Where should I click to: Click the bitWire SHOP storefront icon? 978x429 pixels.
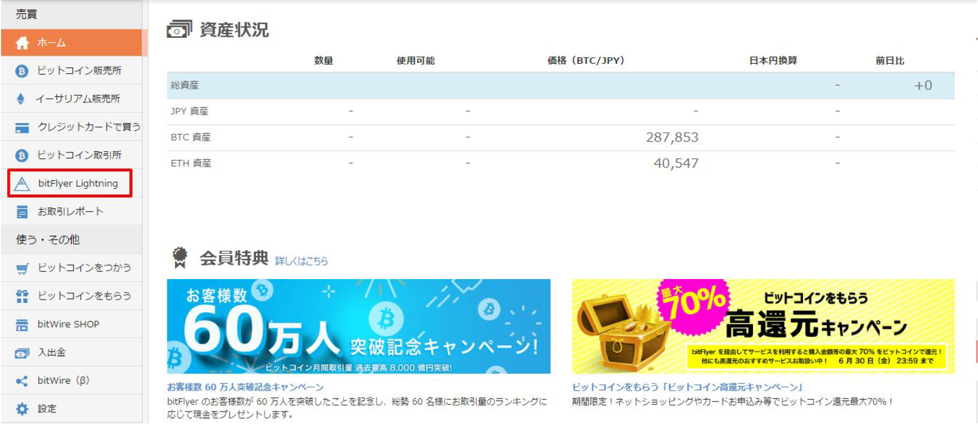tap(22, 325)
